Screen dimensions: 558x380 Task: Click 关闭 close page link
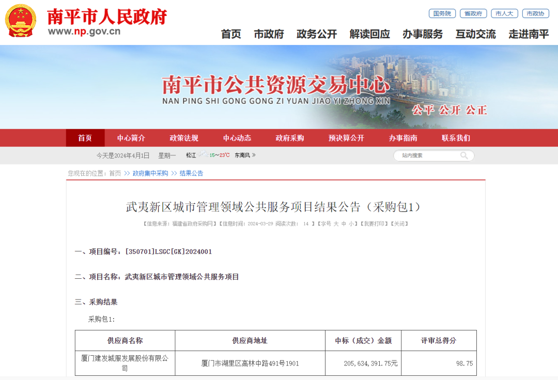[x=399, y=224]
